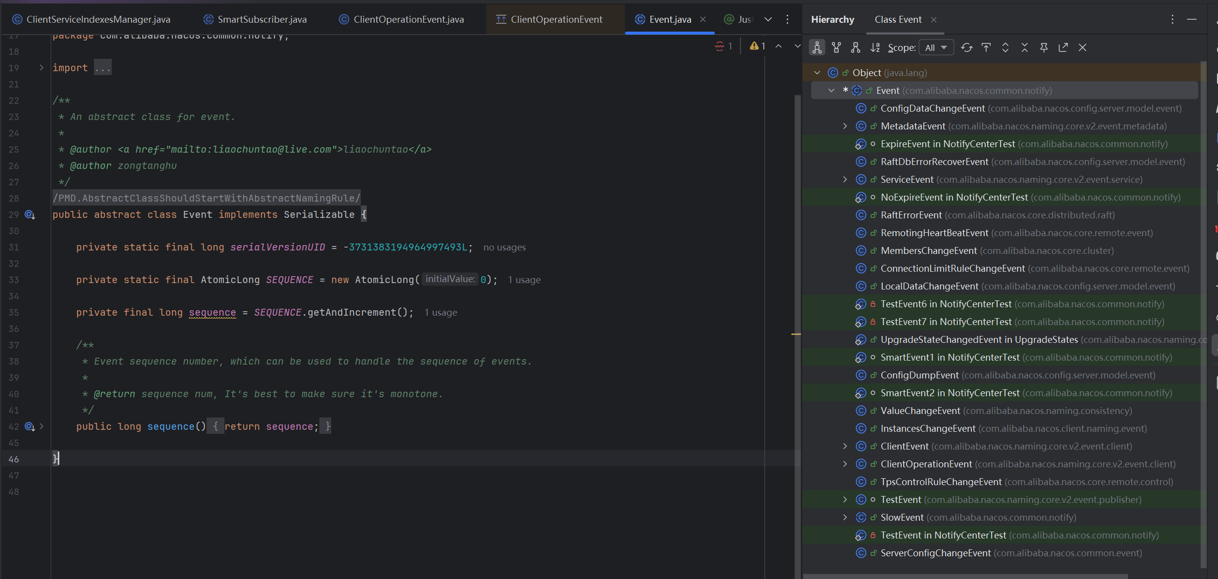Show the subtypes hierarchy view
Screen dimensions: 1218x579
856,47
